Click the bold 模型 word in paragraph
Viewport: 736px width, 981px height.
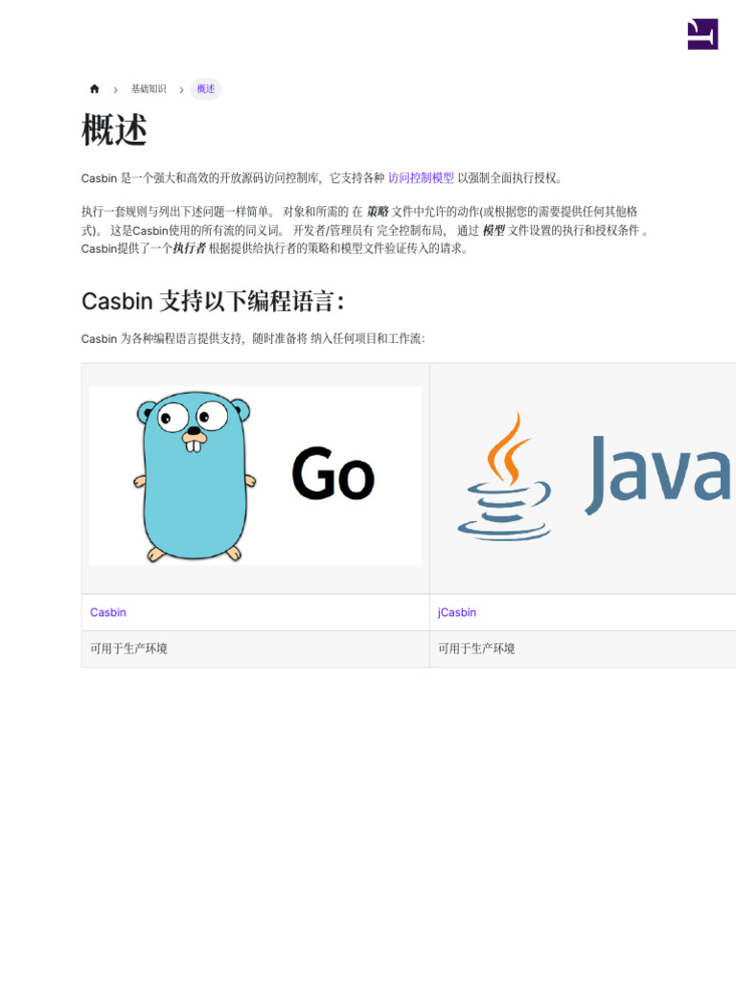[494, 230]
